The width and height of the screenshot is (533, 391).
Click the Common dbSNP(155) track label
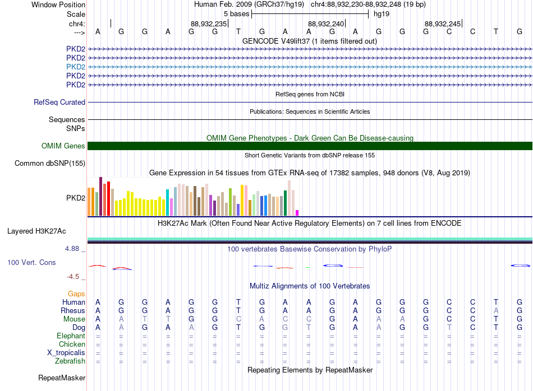(50, 163)
